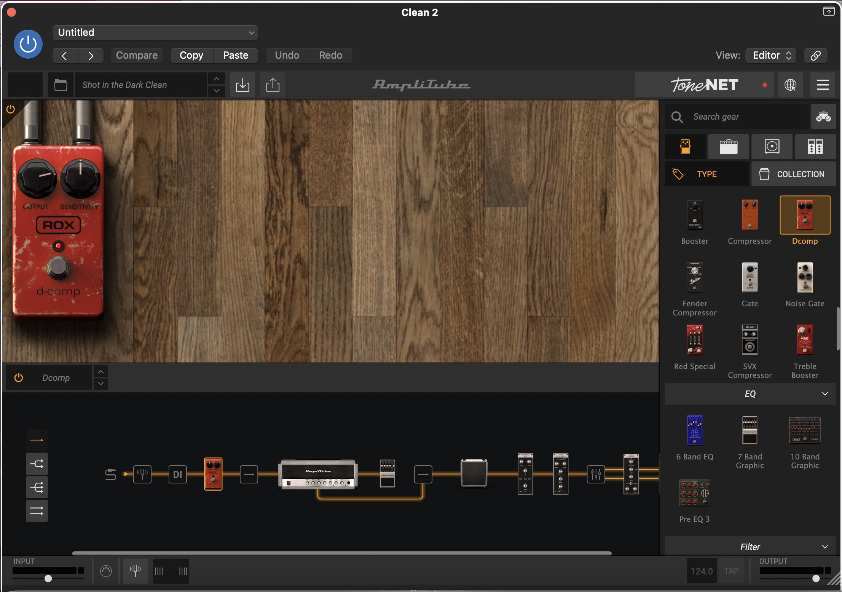
Task: Click the sidechain link icon
Action: click(x=815, y=56)
